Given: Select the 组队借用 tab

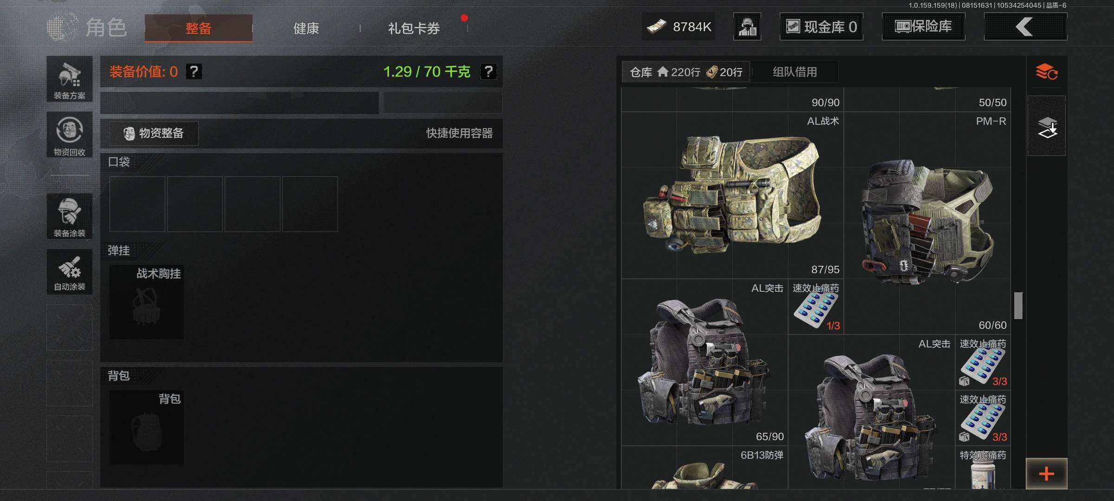Looking at the screenshot, I should tap(795, 72).
